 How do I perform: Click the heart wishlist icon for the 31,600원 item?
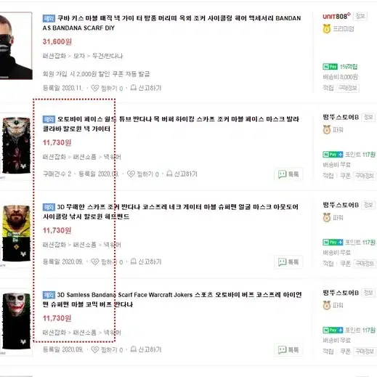(x=94, y=88)
